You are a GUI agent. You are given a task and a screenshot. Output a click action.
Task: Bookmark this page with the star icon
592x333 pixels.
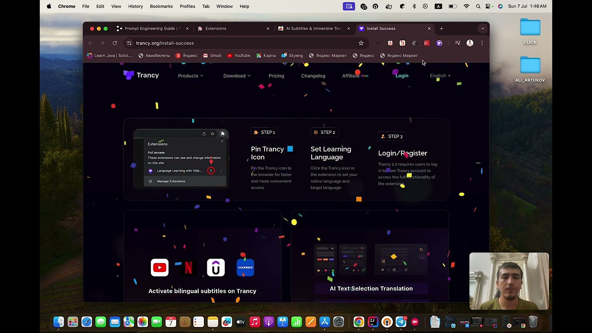(x=361, y=43)
